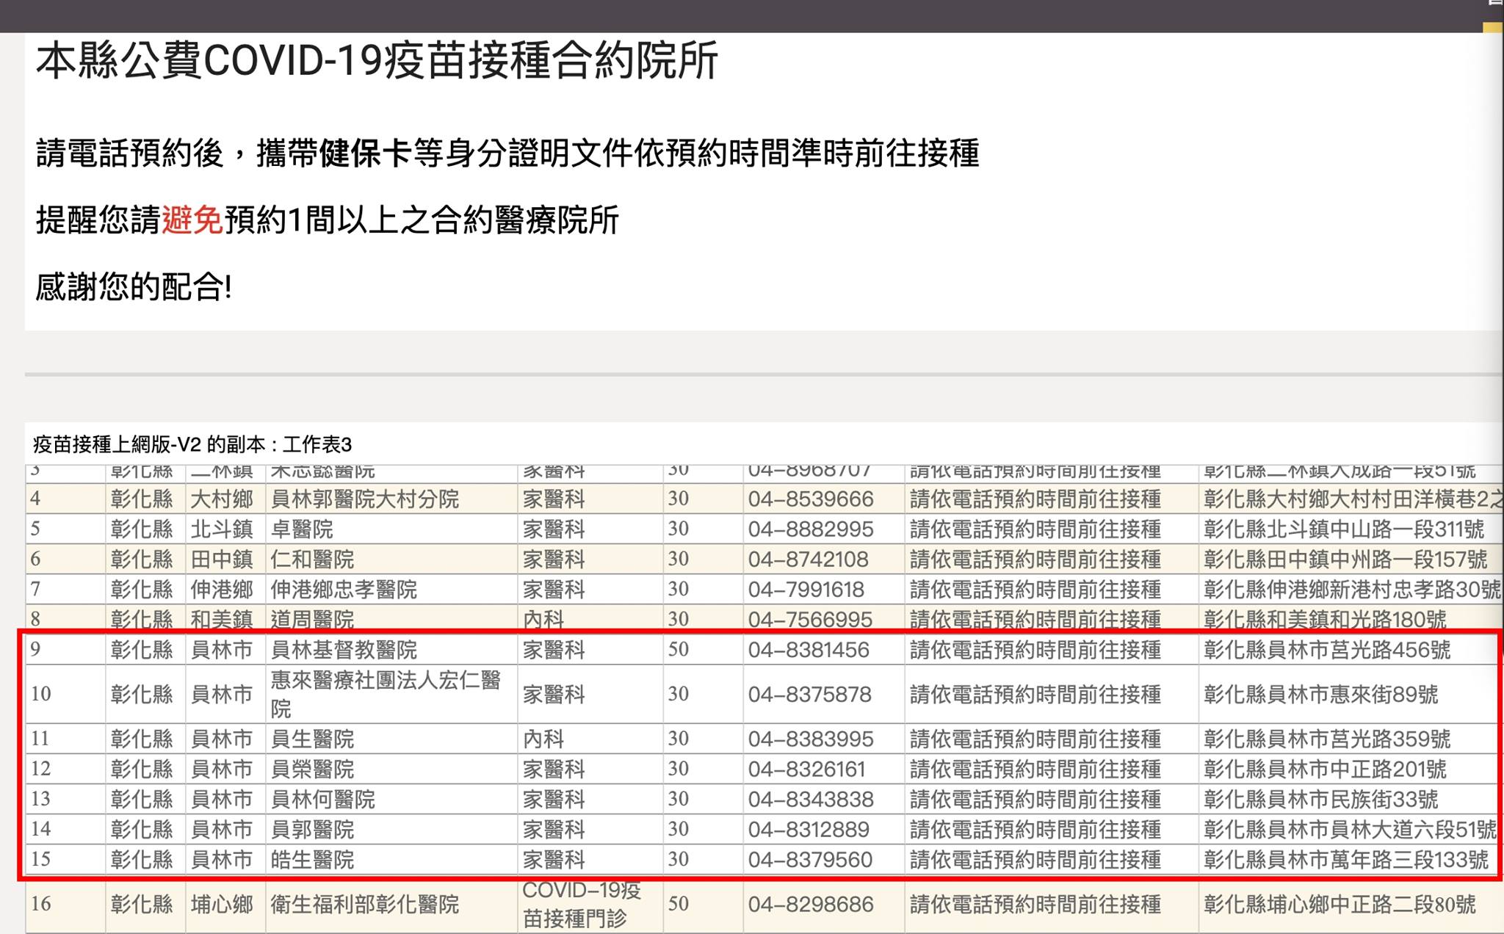Screen dimensions: 1504x934
Task: Click quantity "50" in the 衛生福利部彰化醫院 row
Action: 678,903
